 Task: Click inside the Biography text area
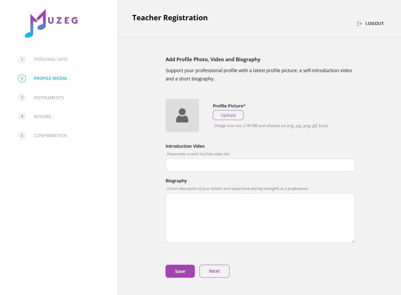tap(260, 218)
